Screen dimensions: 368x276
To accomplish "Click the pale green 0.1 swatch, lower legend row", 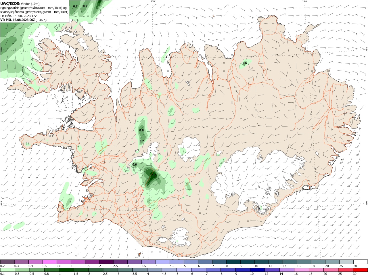I will click(8, 270).
